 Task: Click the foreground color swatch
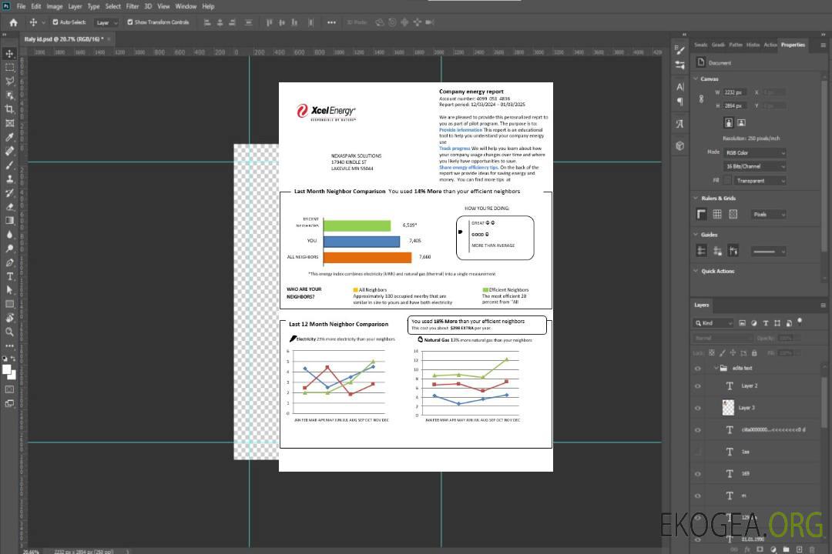(x=7, y=369)
